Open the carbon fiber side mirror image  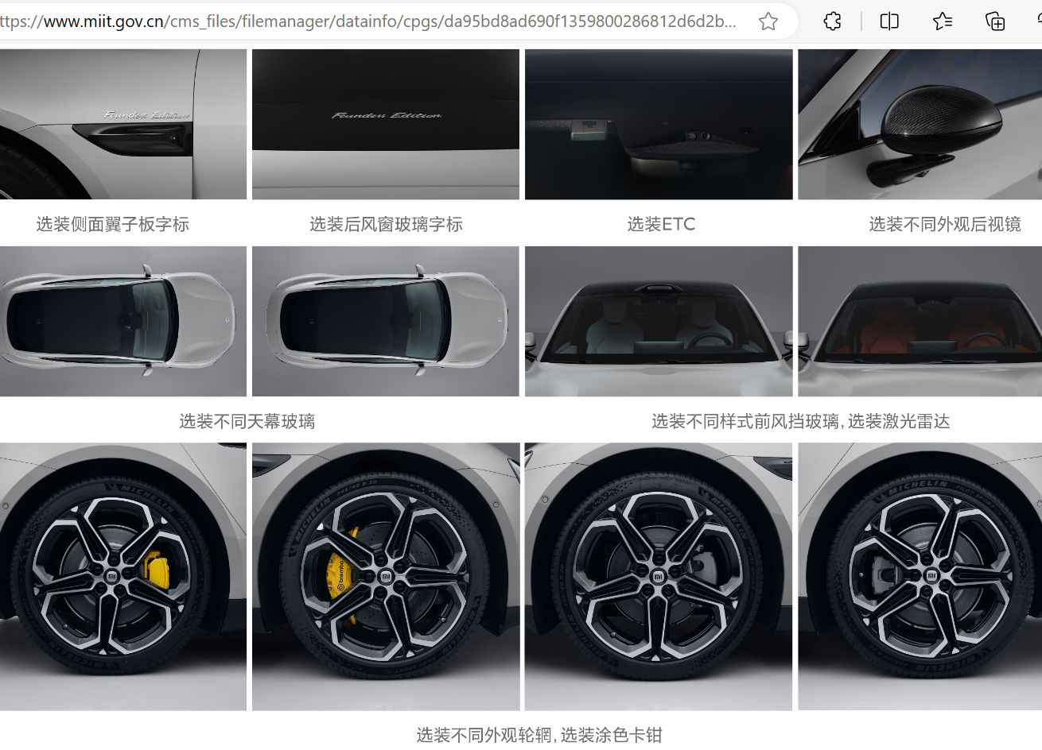coord(920,124)
